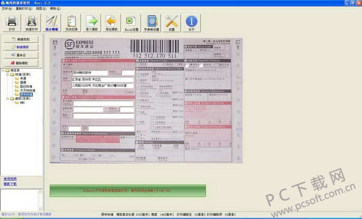Click the 打印 (Print) printer icon
This screenshot has height=219, width=362.
pyautogui.click(x=12, y=23)
